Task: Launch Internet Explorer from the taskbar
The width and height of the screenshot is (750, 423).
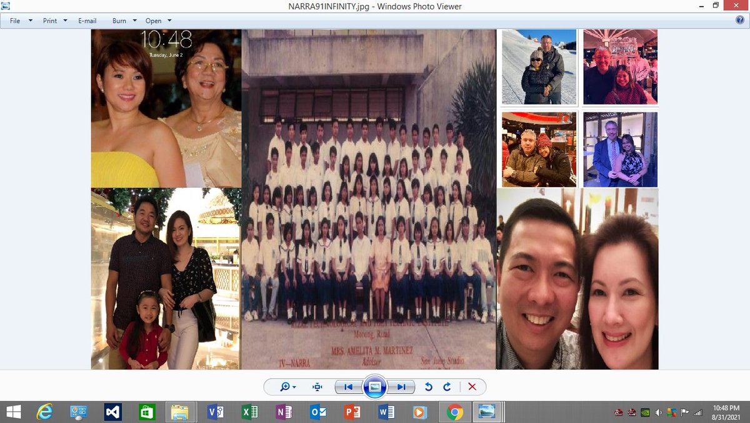Action: coord(45,412)
